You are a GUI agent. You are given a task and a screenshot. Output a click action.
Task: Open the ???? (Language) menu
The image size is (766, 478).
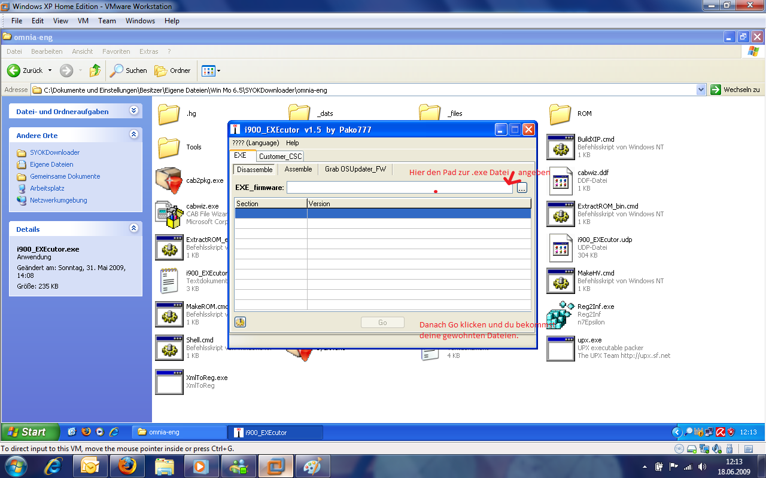point(256,143)
